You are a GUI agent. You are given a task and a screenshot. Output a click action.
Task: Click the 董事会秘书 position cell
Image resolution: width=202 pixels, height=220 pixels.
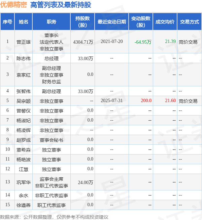click(52, 140)
